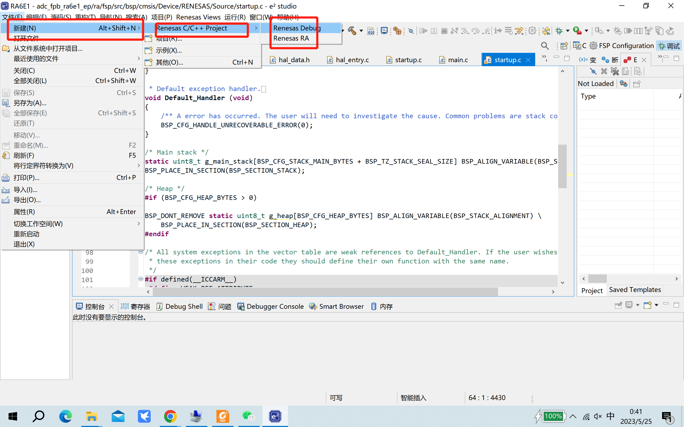The height and width of the screenshot is (427, 684).
Task: Show hidden editor tabs list chevron
Action: point(544,58)
